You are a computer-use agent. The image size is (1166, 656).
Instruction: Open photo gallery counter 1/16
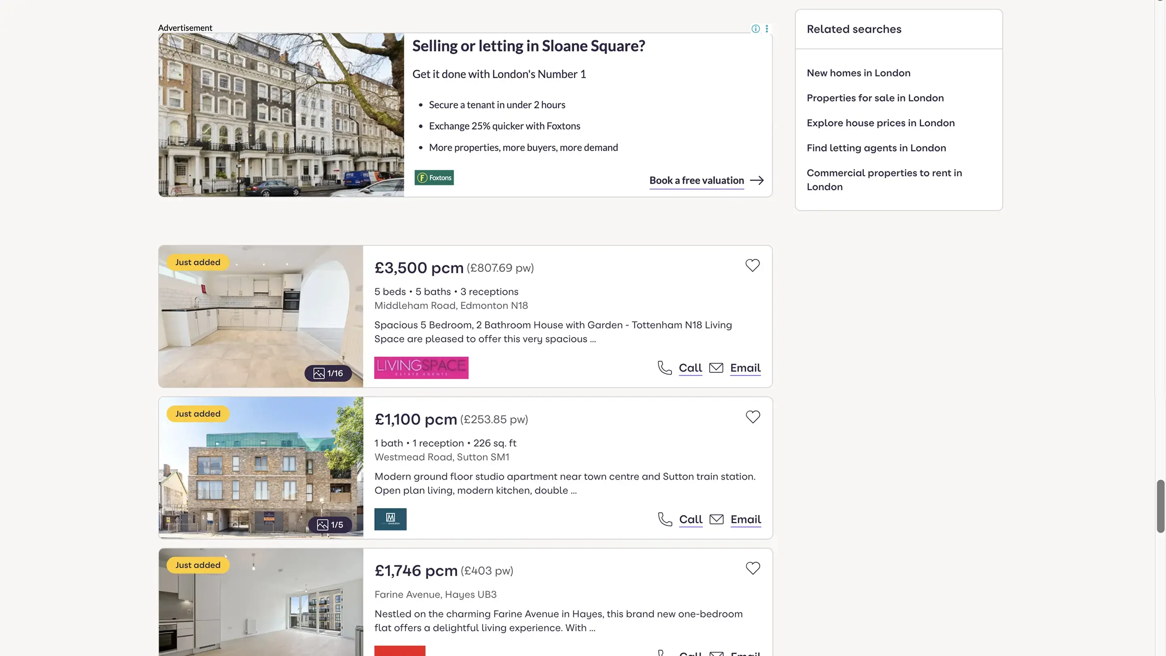click(x=328, y=373)
